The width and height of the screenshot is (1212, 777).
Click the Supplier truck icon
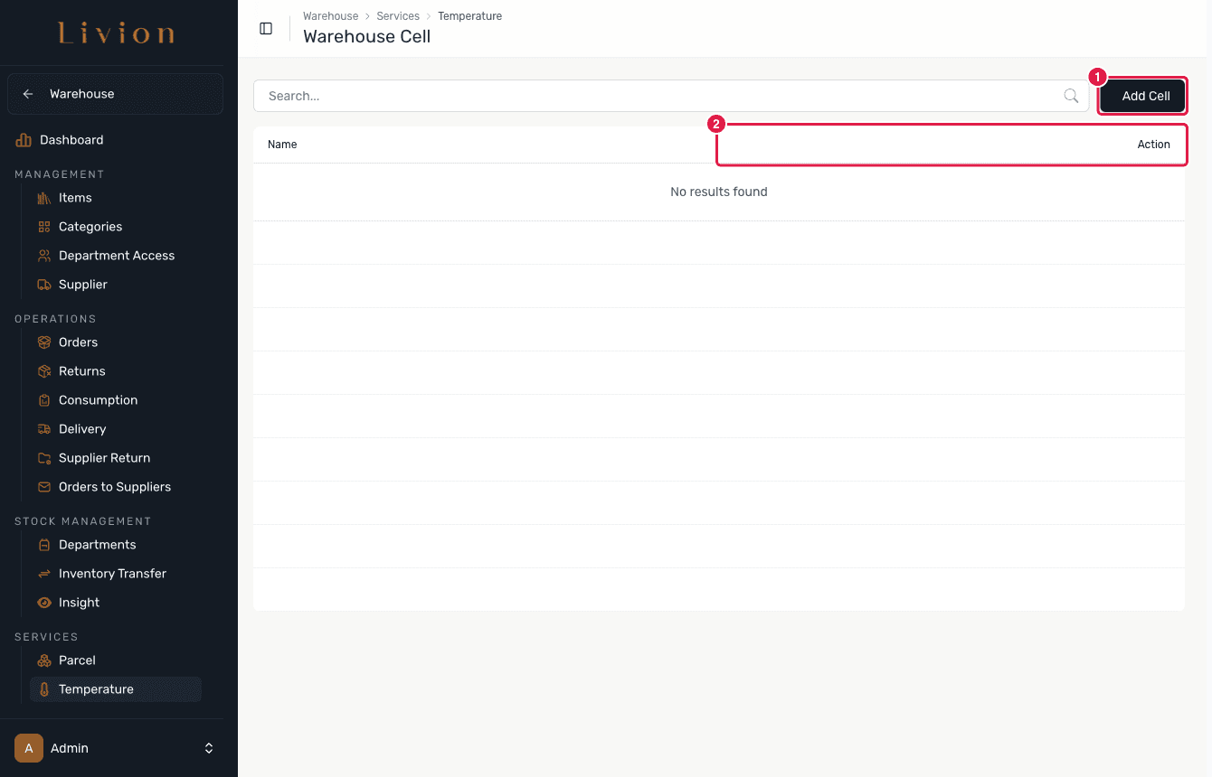pyautogui.click(x=44, y=285)
